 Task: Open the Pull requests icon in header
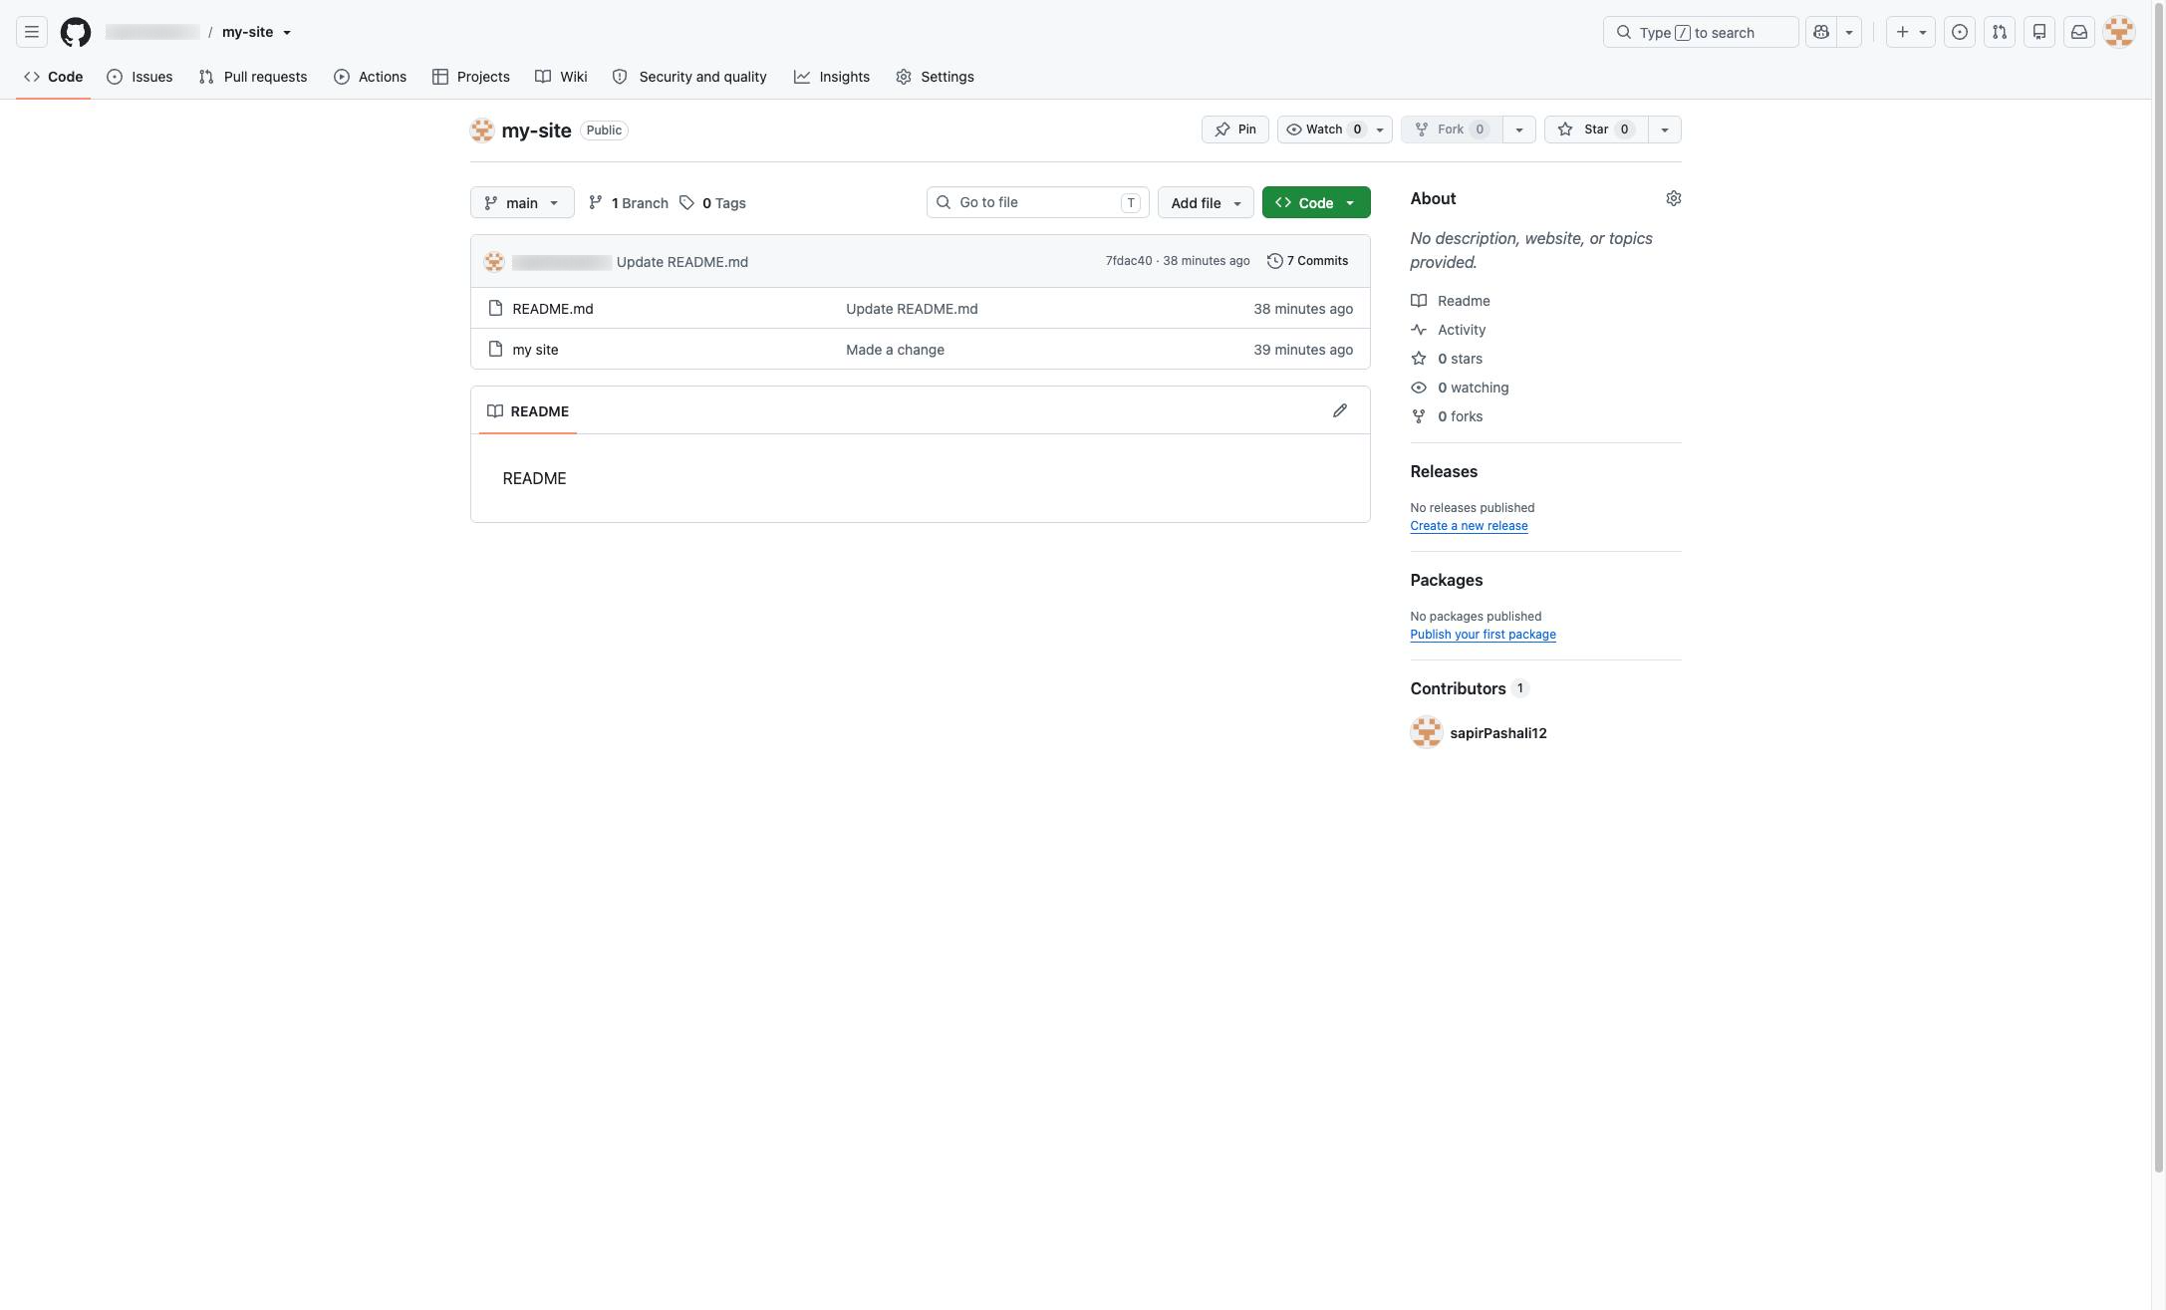tap(2000, 32)
